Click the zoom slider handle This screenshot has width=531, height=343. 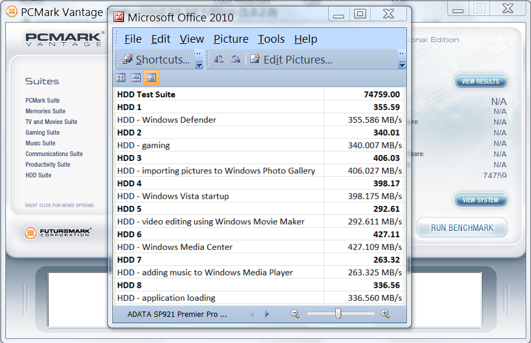(338, 313)
